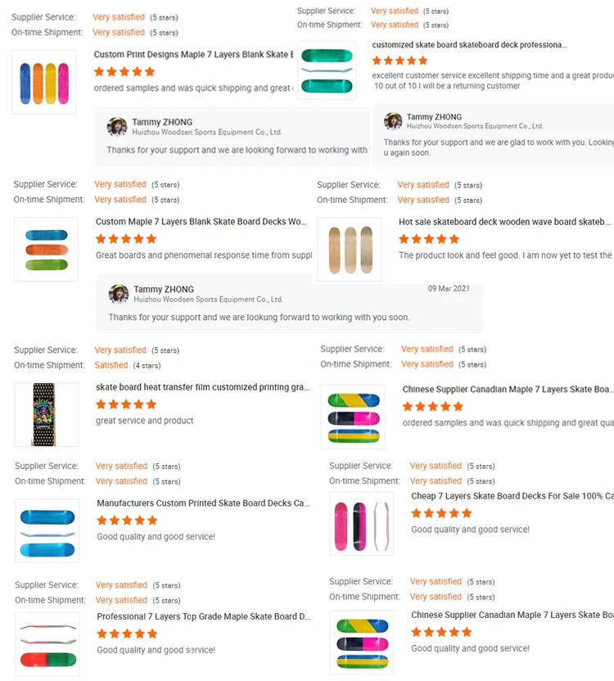The width and height of the screenshot is (614, 681).
Task: Click the star rating under 'Manufacturers Custom Printed Skate Board Decks'
Action: coord(127,520)
